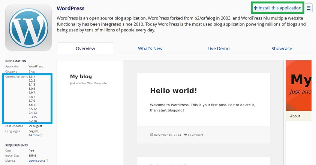This screenshot has width=316, height=165.
Task: Click the About menu item in preview
Action: click(295, 116)
